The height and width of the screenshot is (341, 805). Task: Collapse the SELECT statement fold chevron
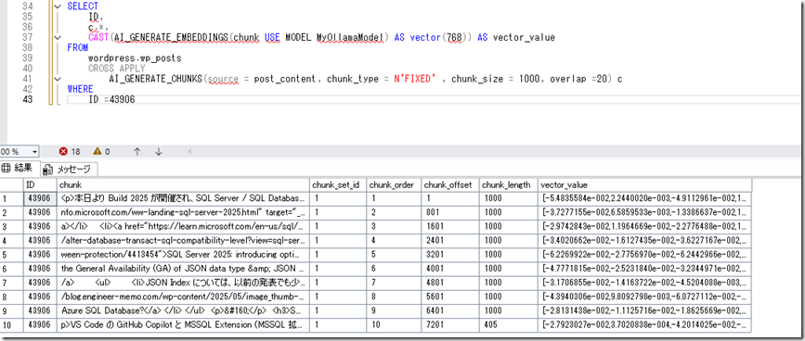pyautogui.click(x=57, y=6)
